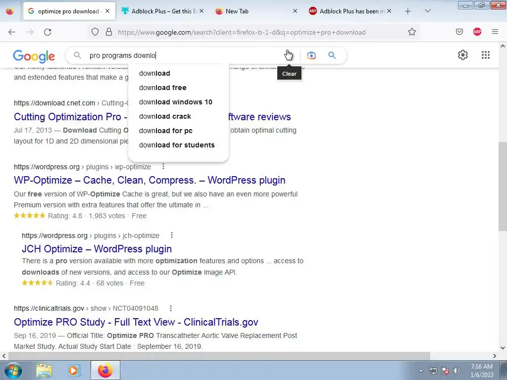Click the 'Rating: 4.4 · 68 votes' text

pos(90,283)
